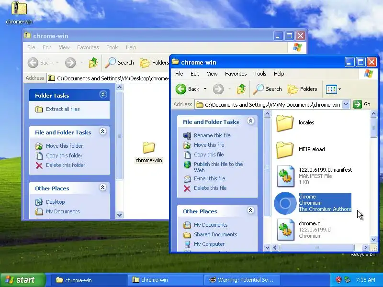Image resolution: width=383 pixels, height=287 pixels.
Task: Collapse File and Folder Tasks in back window
Action: [x=103, y=131]
